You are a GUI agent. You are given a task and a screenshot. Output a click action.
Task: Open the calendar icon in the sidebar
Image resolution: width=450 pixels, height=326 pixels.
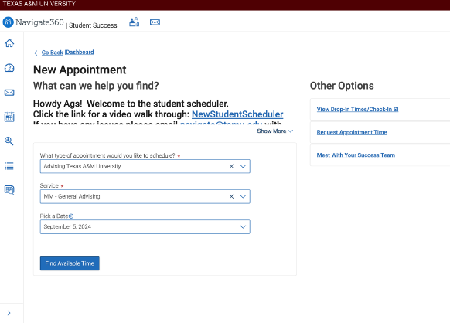[9, 117]
